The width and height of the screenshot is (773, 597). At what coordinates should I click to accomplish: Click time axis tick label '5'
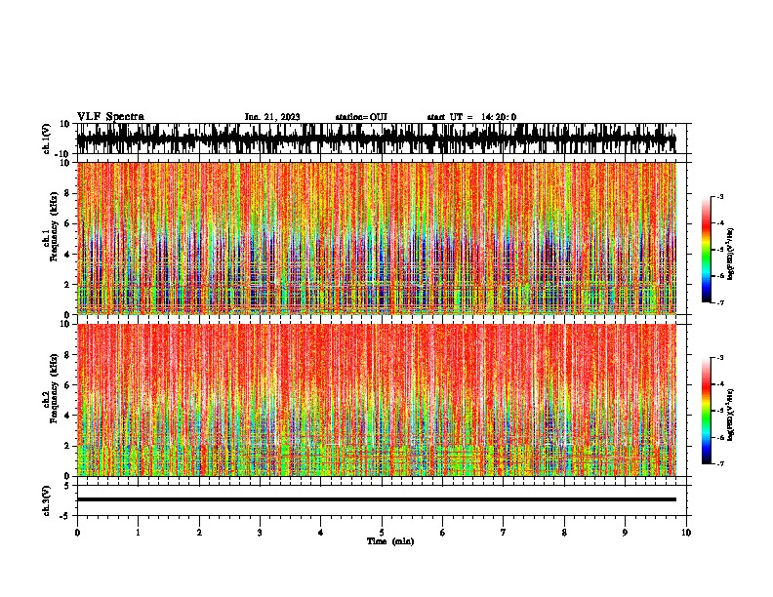382,533
